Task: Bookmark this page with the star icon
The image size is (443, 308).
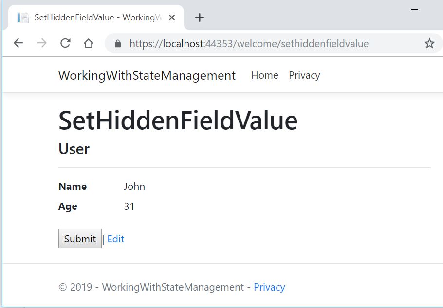Action: [x=429, y=44]
